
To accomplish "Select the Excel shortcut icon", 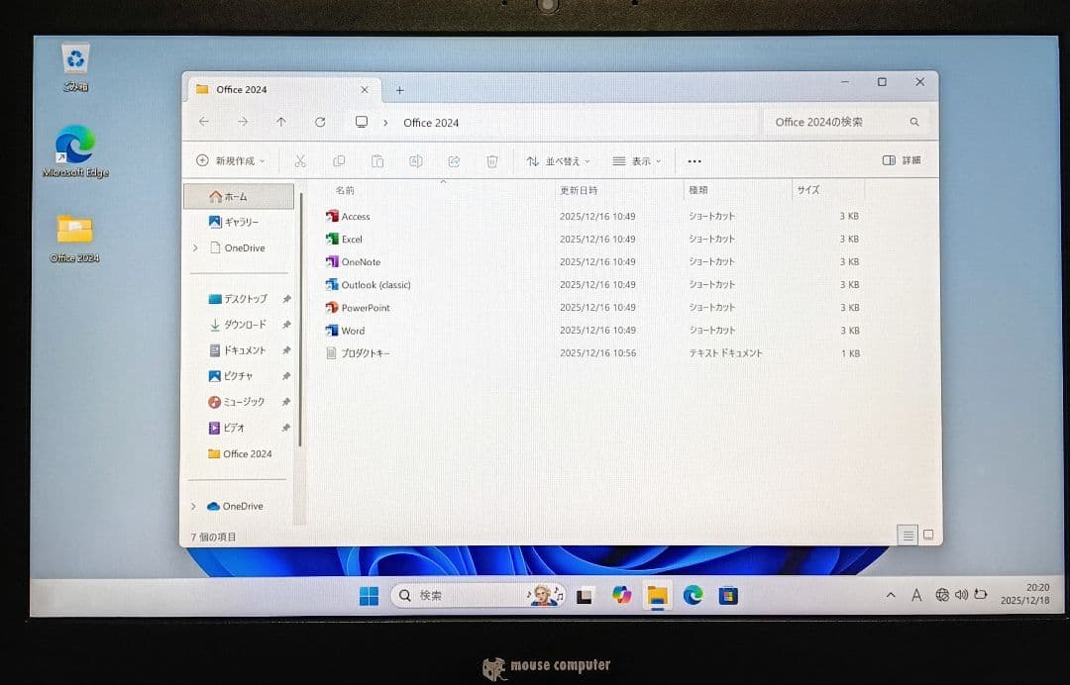I will (x=332, y=240).
